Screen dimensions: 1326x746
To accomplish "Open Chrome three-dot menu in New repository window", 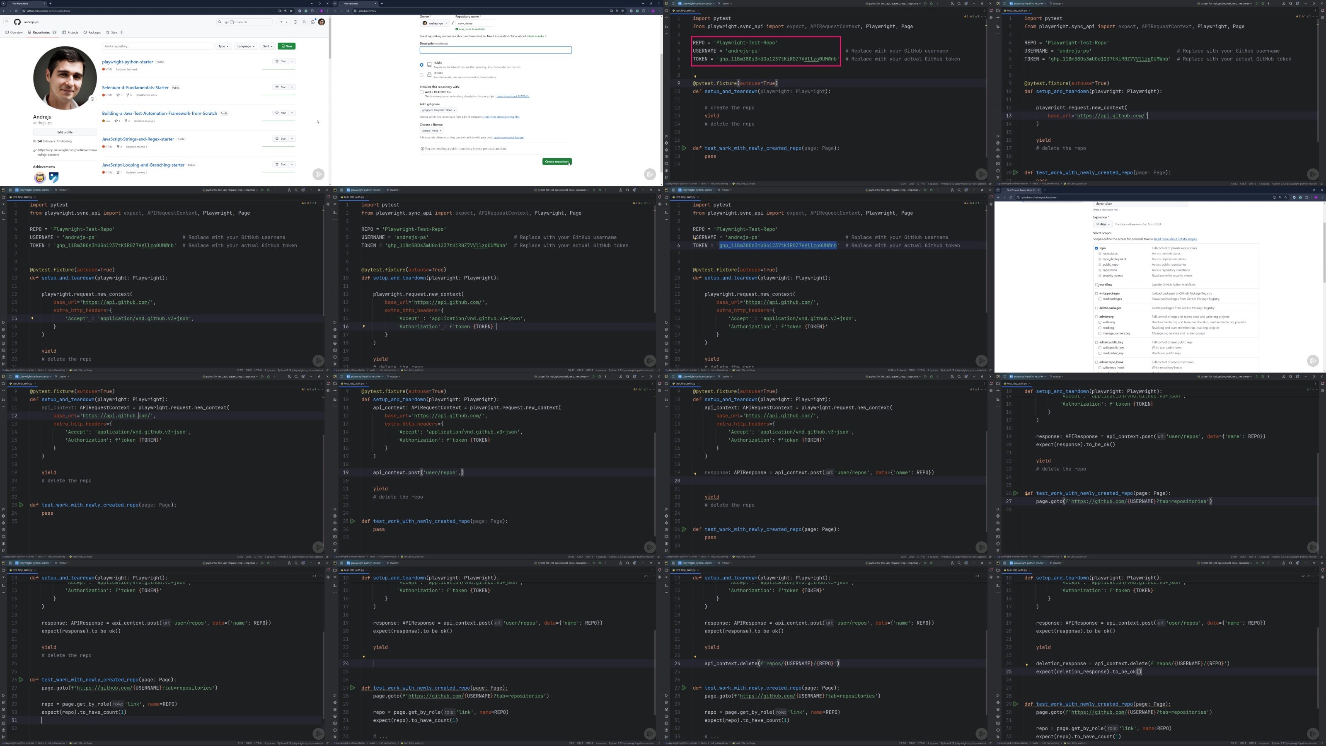I will [x=659, y=11].
